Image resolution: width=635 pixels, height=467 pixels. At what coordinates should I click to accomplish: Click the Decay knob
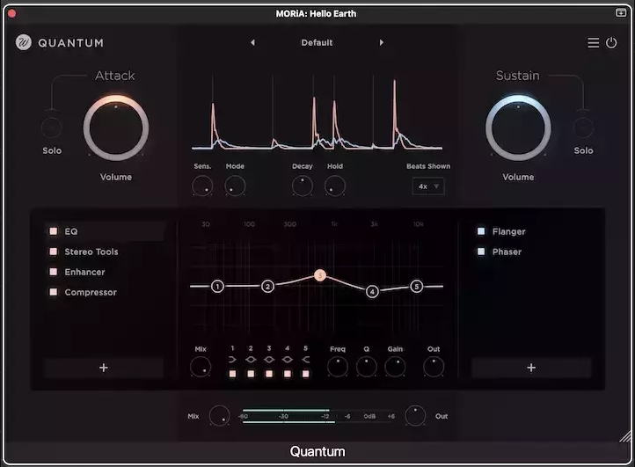coord(303,186)
